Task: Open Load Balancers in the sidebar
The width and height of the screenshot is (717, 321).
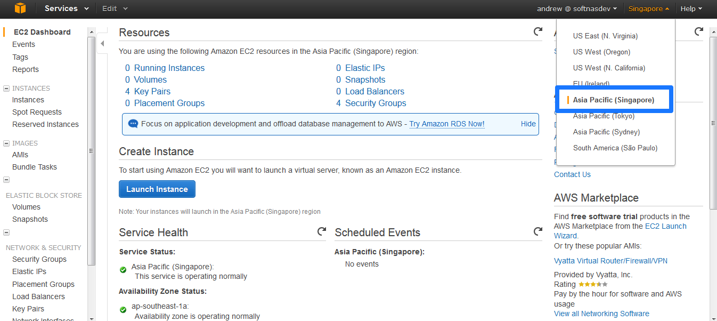Action: [x=38, y=296]
